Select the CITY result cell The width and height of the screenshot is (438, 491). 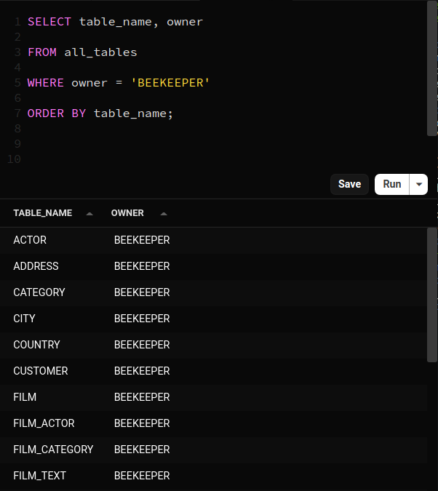(x=24, y=319)
